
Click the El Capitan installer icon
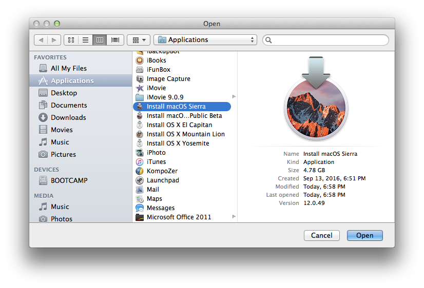coord(140,125)
